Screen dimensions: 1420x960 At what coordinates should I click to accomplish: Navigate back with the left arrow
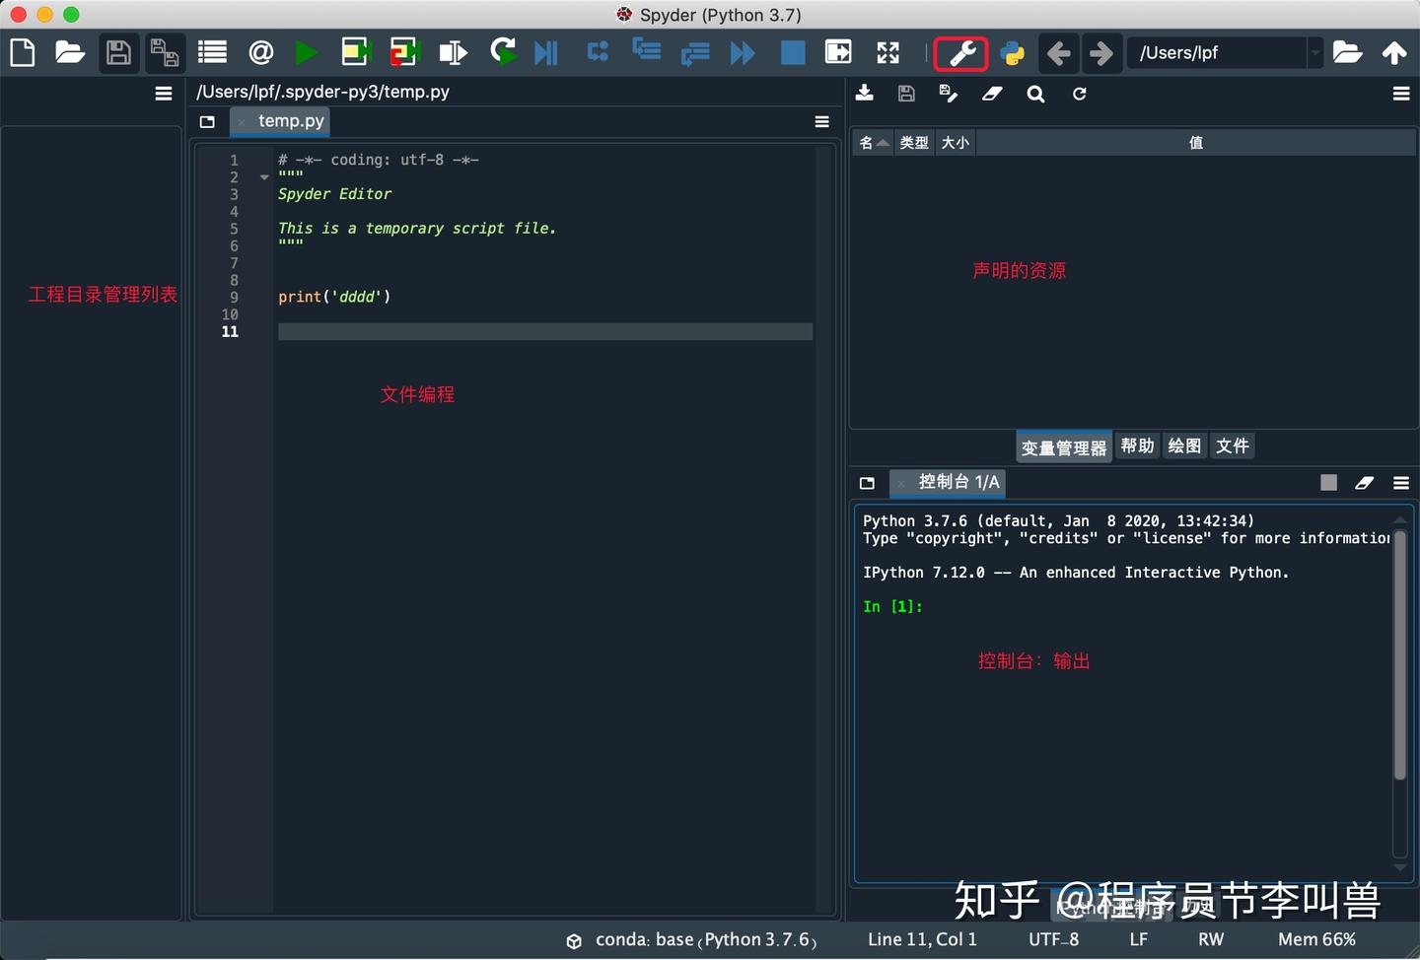(x=1058, y=52)
